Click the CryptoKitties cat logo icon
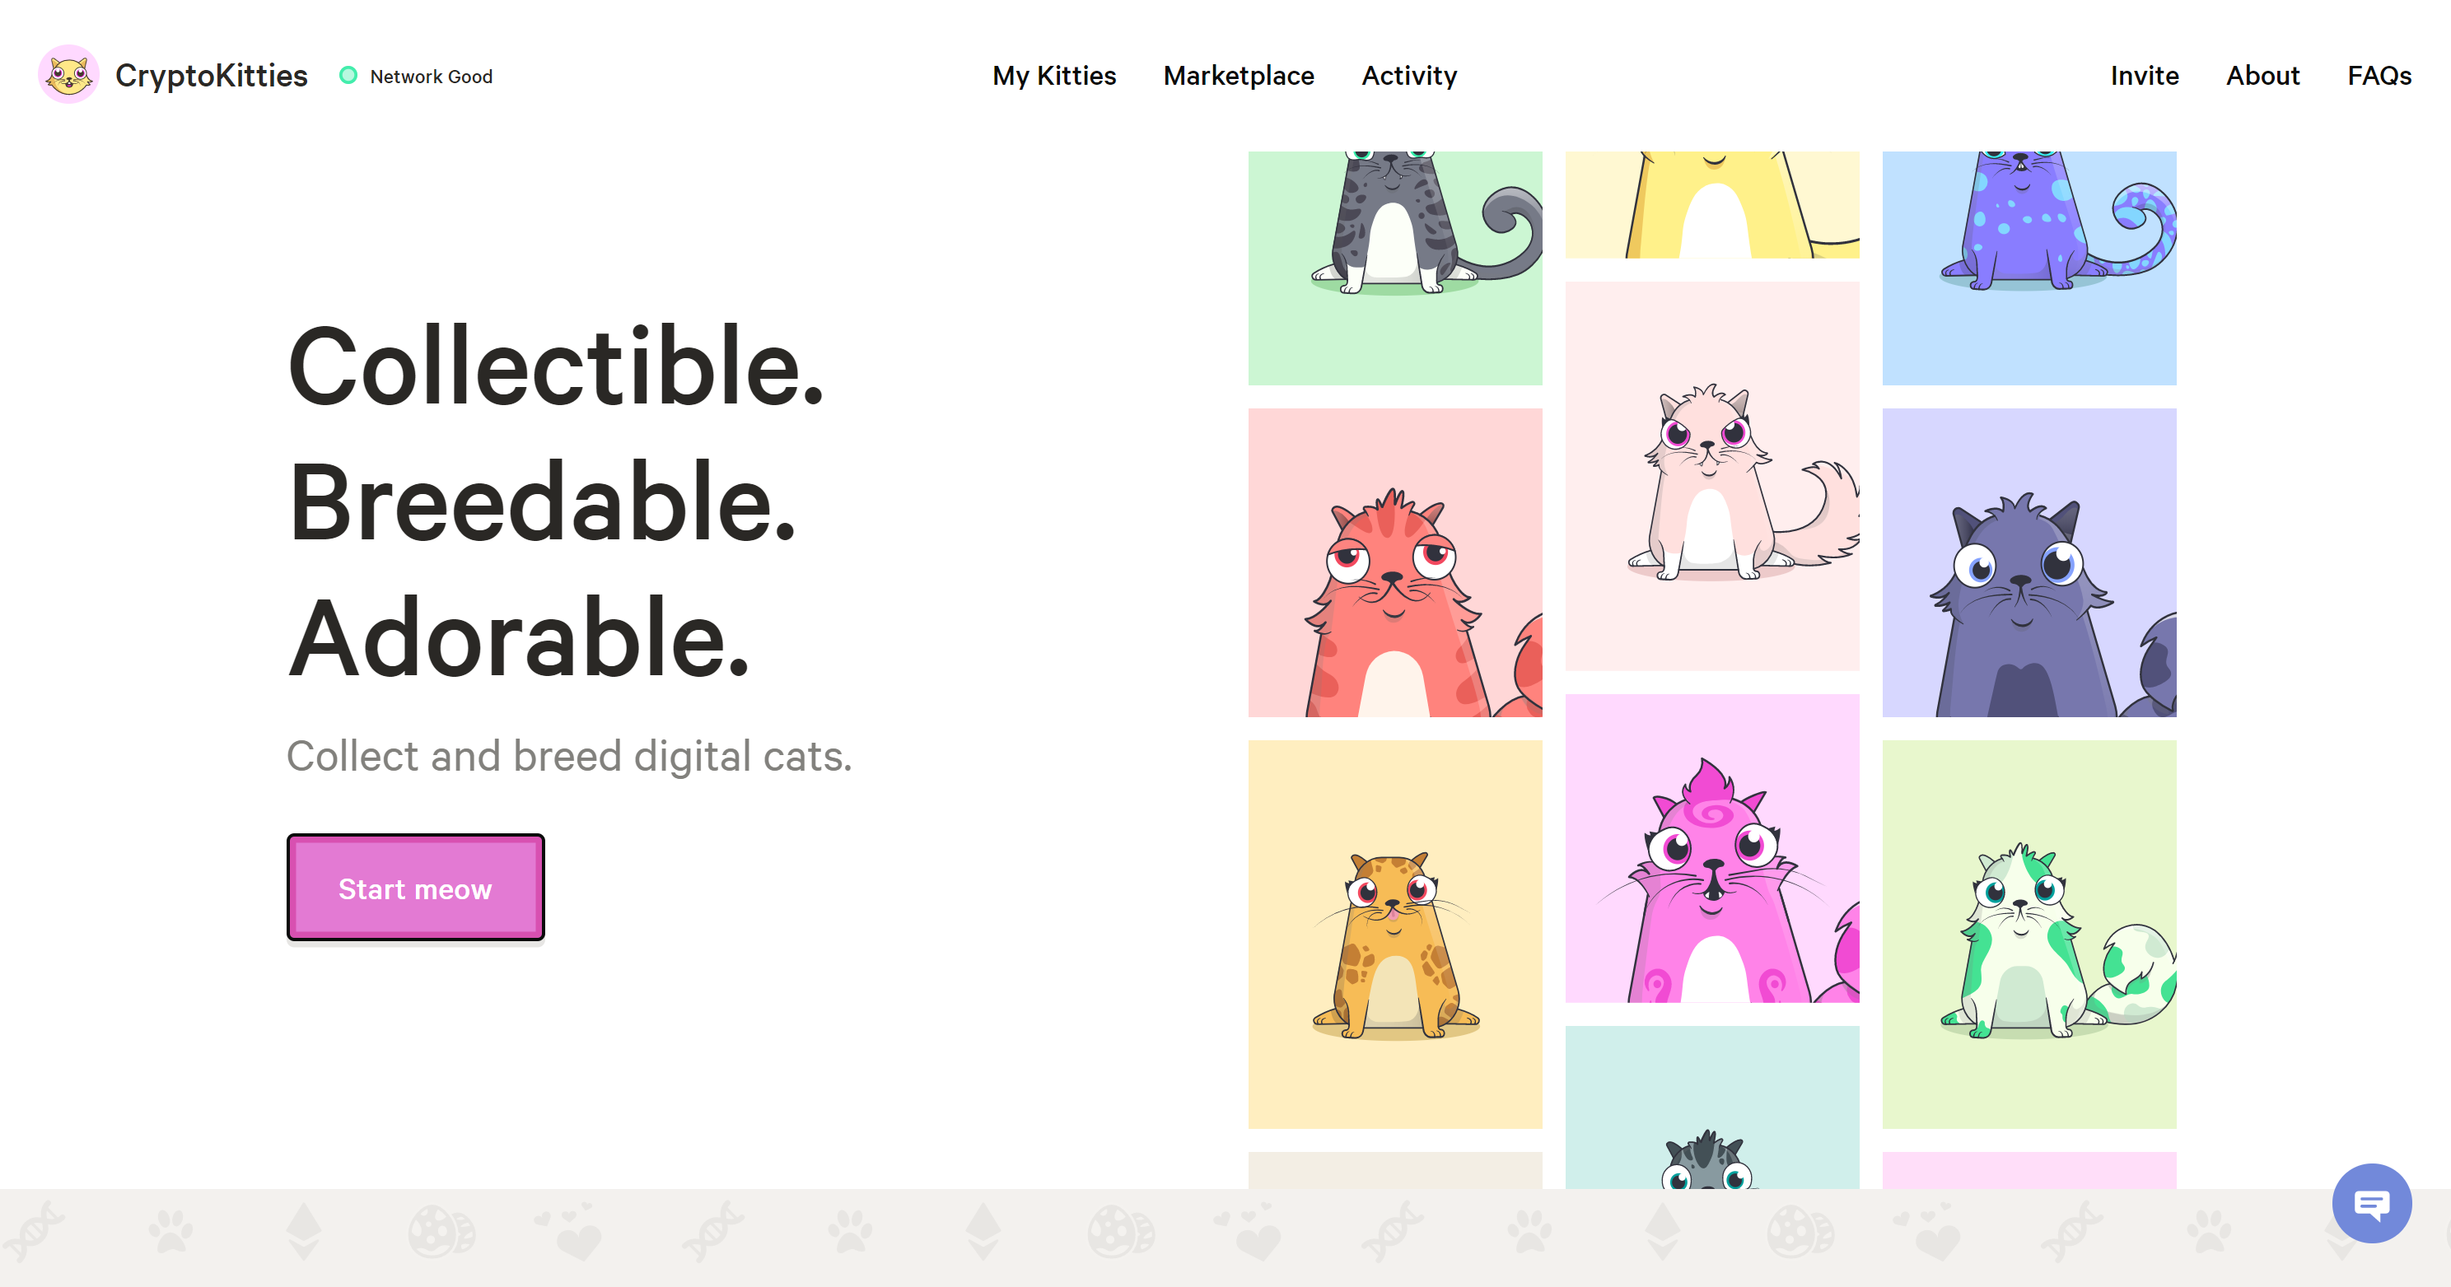This screenshot has height=1287, width=2451. tap(68, 74)
